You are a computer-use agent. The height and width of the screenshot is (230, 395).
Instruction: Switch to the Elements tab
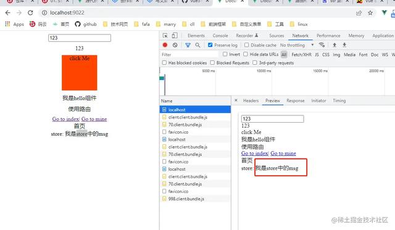(196, 36)
